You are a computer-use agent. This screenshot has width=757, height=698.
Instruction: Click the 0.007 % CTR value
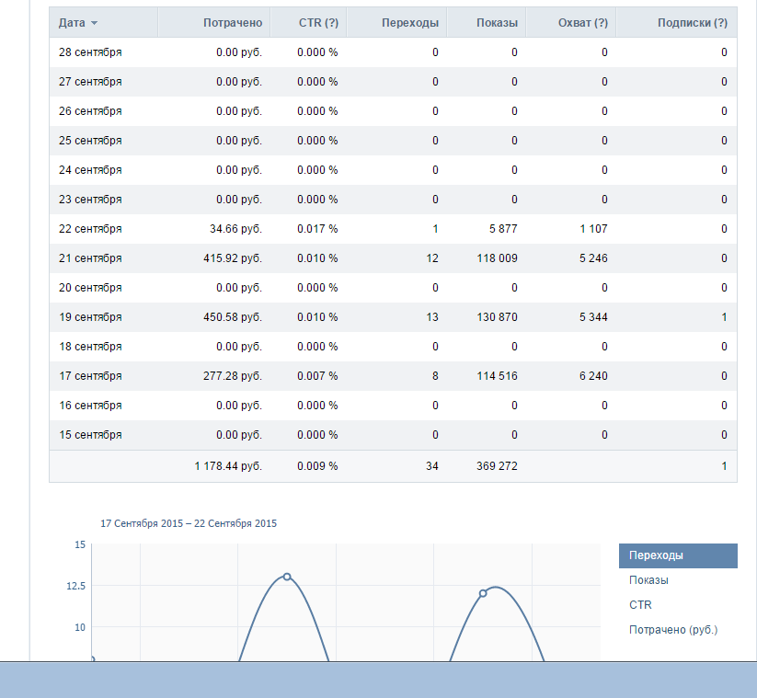317,376
